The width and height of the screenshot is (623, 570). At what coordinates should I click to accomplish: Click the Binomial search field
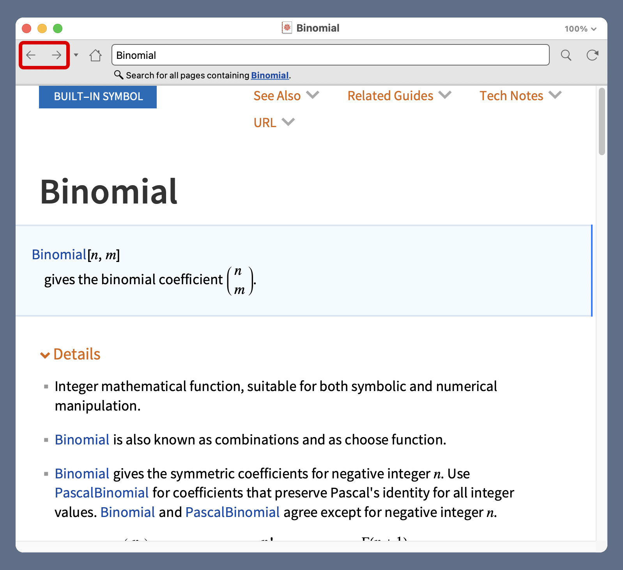click(330, 55)
